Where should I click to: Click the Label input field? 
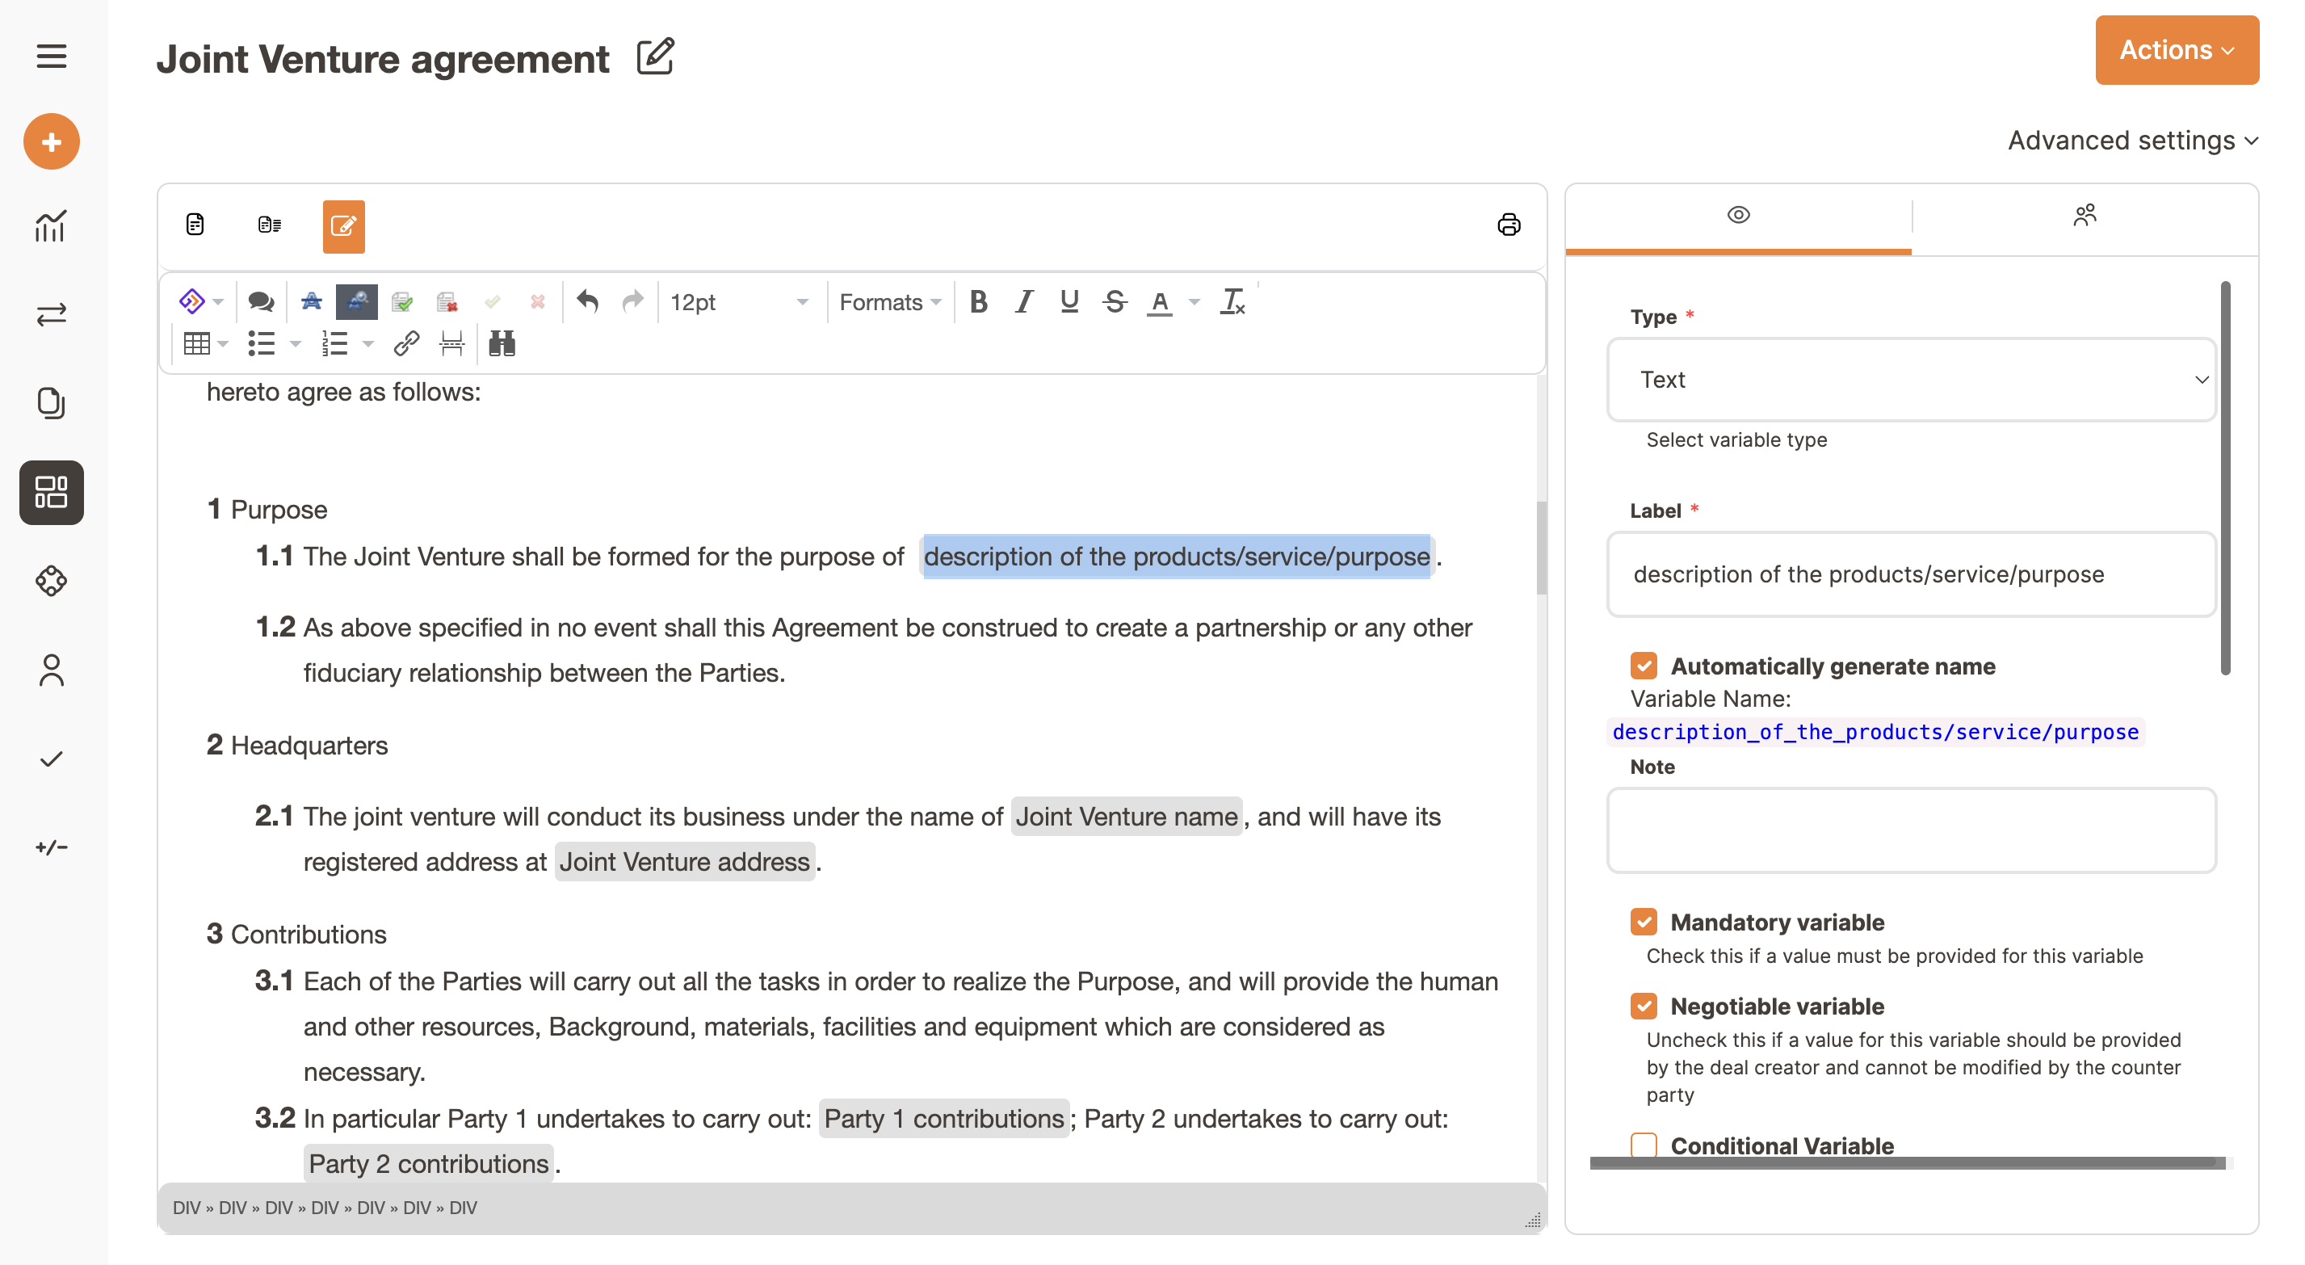point(1912,574)
